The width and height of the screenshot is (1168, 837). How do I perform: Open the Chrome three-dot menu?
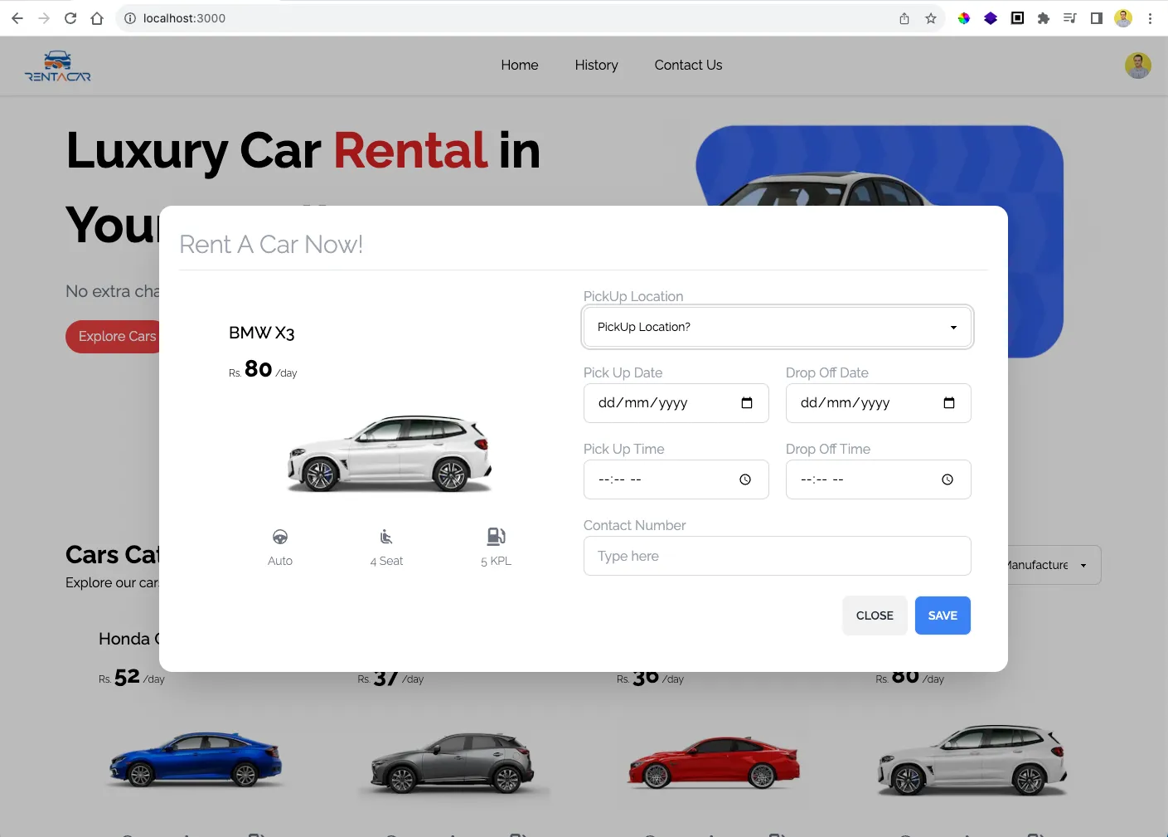pyautogui.click(x=1150, y=18)
